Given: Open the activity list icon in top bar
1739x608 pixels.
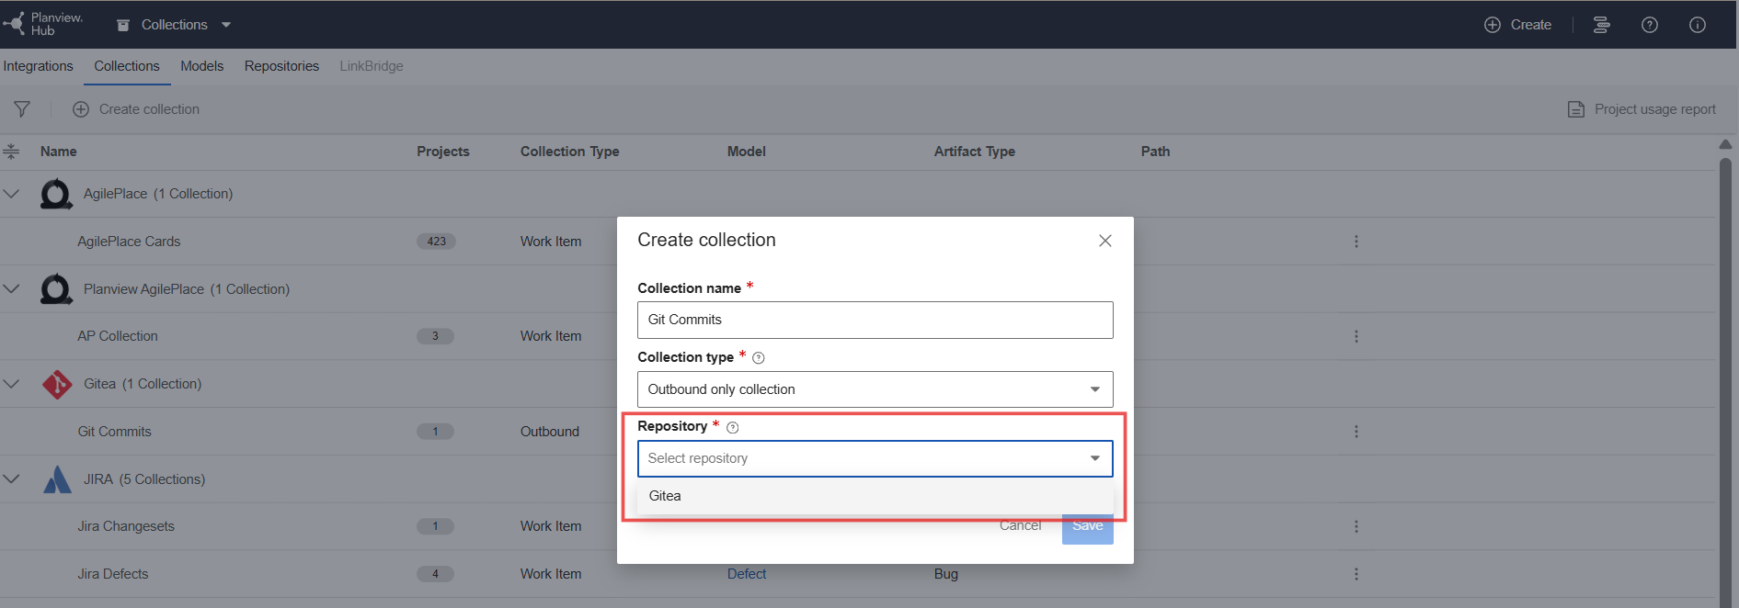Looking at the screenshot, I should pos(1601,25).
